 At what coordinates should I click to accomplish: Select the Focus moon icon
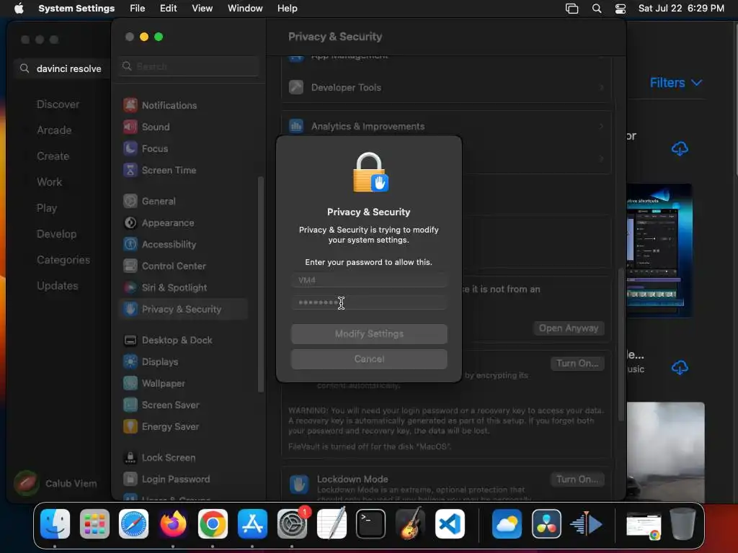[x=130, y=148]
